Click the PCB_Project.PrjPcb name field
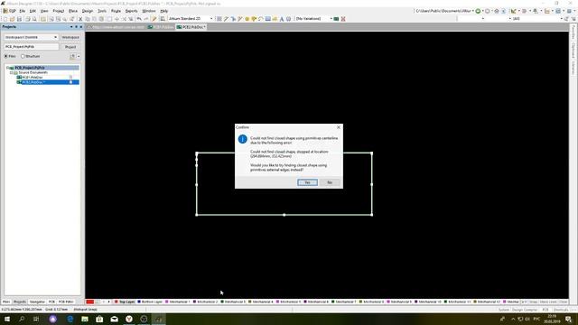This screenshot has width=578, height=325. click(x=31, y=47)
